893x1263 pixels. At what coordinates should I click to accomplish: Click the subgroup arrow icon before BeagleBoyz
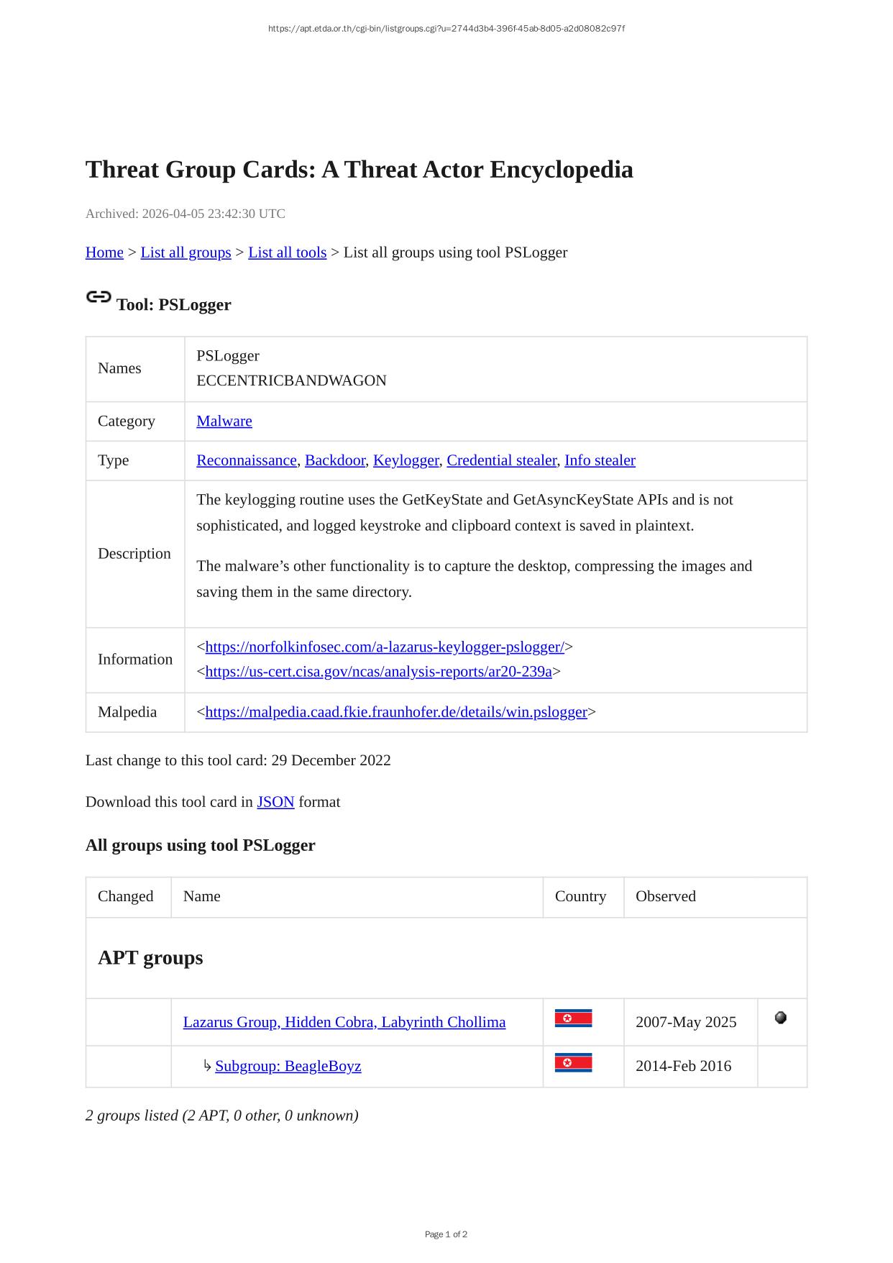pyautogui.click(x=207, y=1065)
